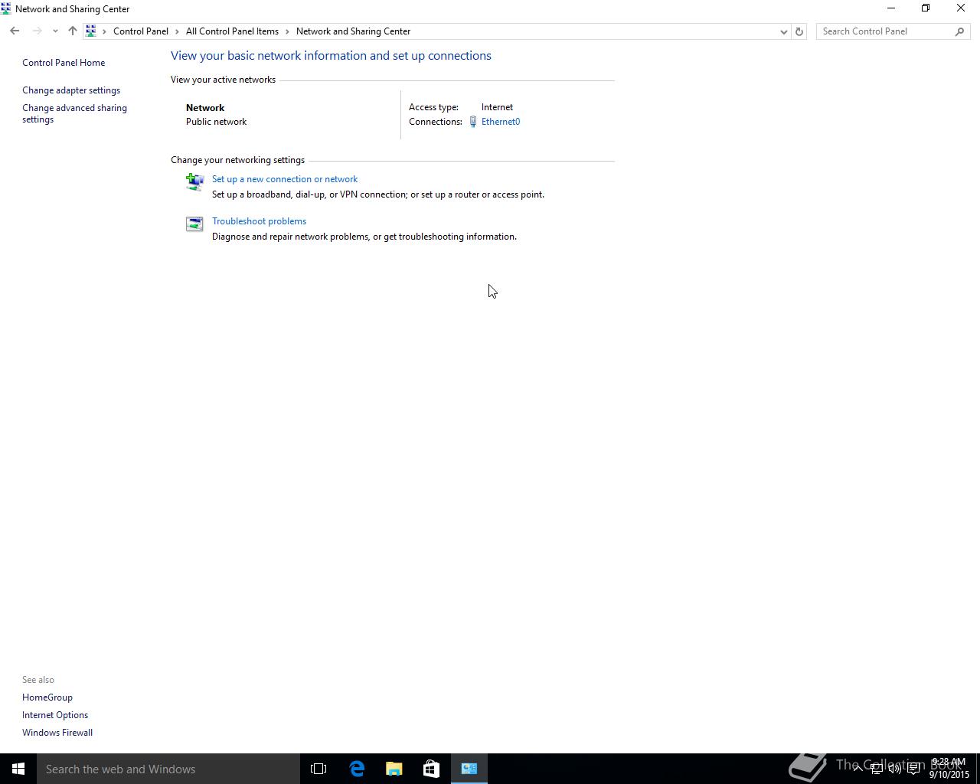The height and width of the screenshot is (784, 980).
Task: Click the Troubleshoot problems icon
Action: point(194,224)
